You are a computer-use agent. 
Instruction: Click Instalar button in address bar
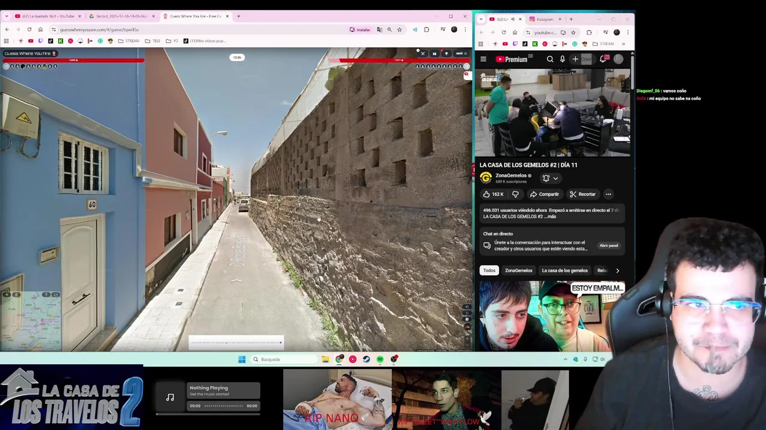360,29
